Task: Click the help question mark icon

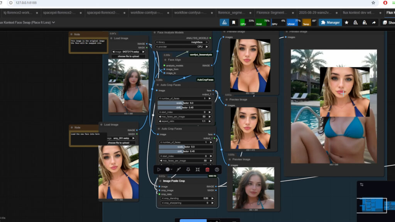Action: click(x=217, y=169)
